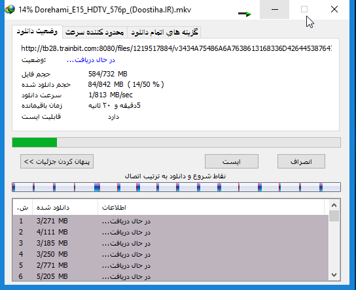This screenshot has width=356, height=290.
Task: Pause download with ایست button
Action: [232, 161]
